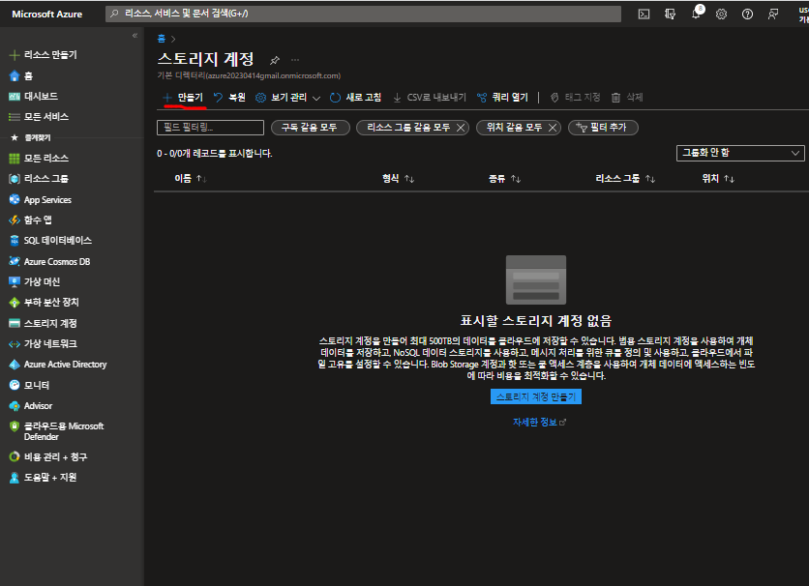Open 모든 서비스 in the sidebar
Viewport: 809px width, 586px height.
click(39, 117)
